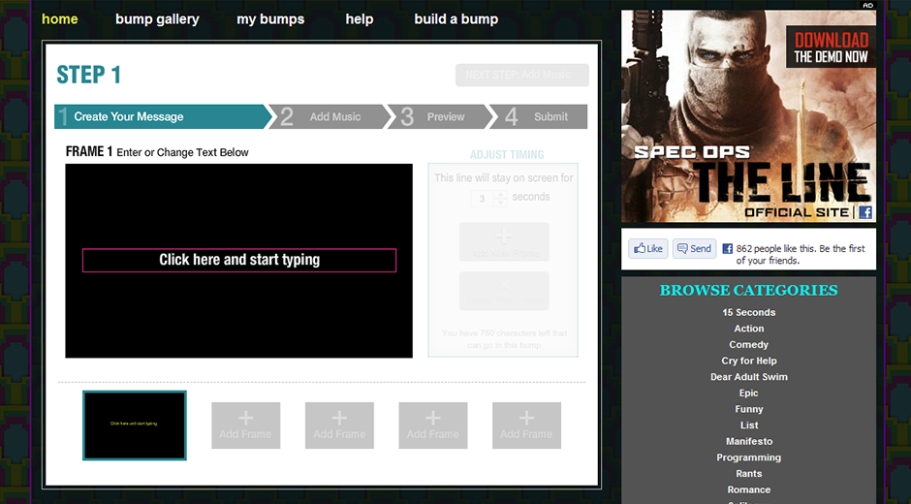Click the Official Site text in ad
911x504 pixels.
click(797, 213)
